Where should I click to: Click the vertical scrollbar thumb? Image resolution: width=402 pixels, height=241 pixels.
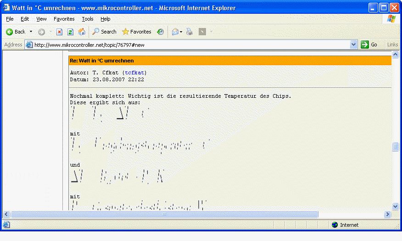(x=395, y=147)
